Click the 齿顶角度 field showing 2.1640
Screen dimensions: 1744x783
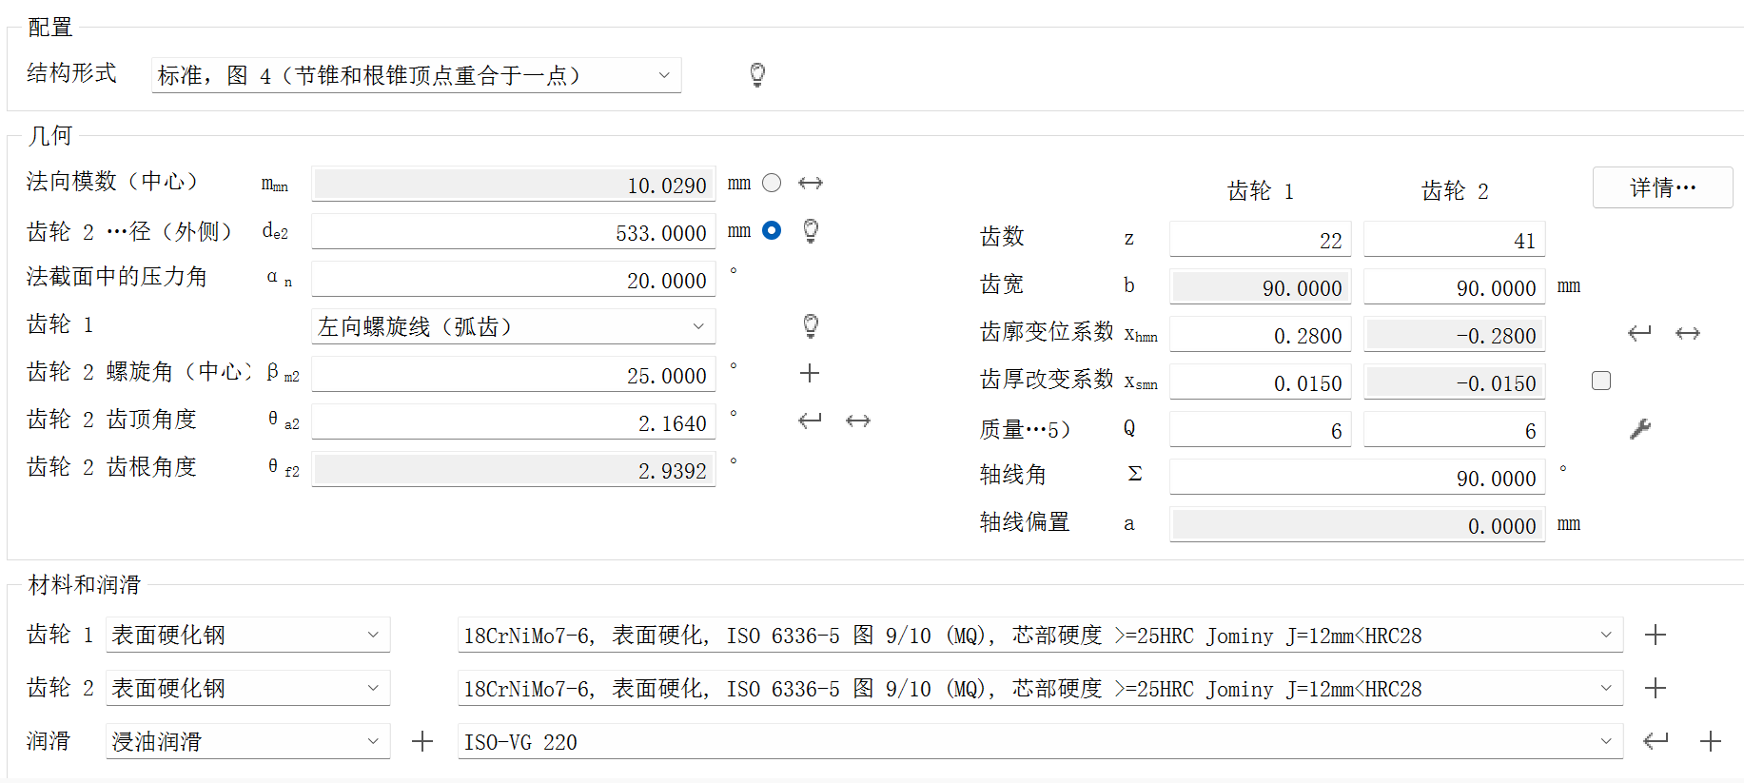(514, 421)
